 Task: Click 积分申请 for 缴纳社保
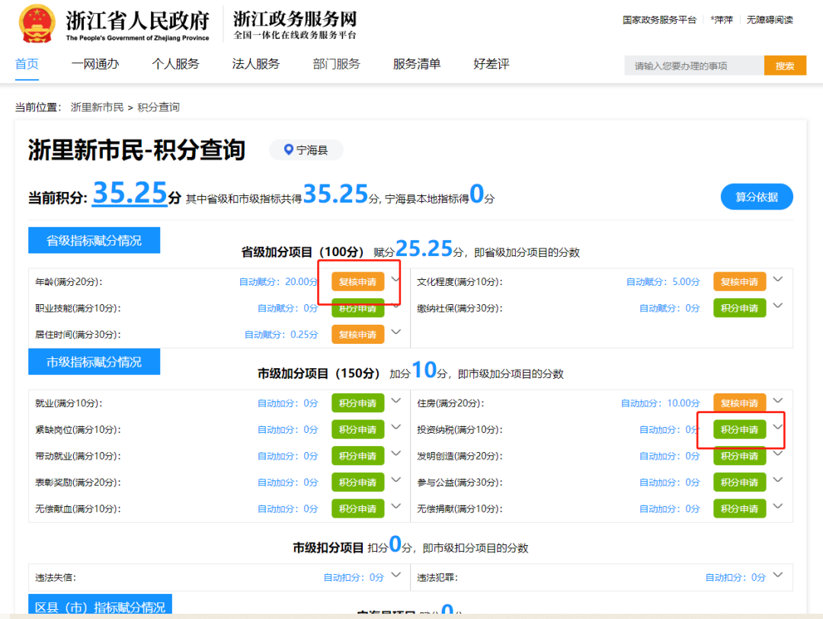739,308
